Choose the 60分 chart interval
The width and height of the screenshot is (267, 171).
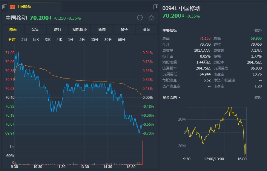pyautogui.click(x=122, y=39)
